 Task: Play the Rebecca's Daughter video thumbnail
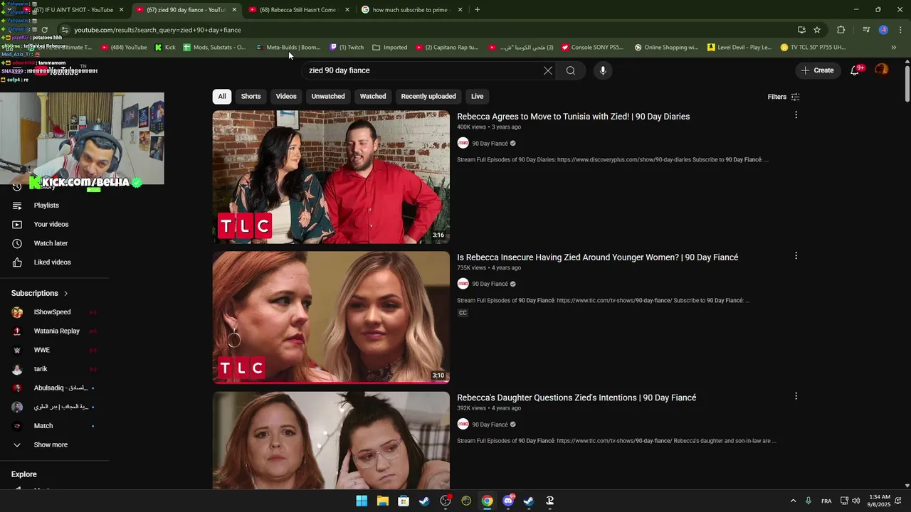point(331,440)
